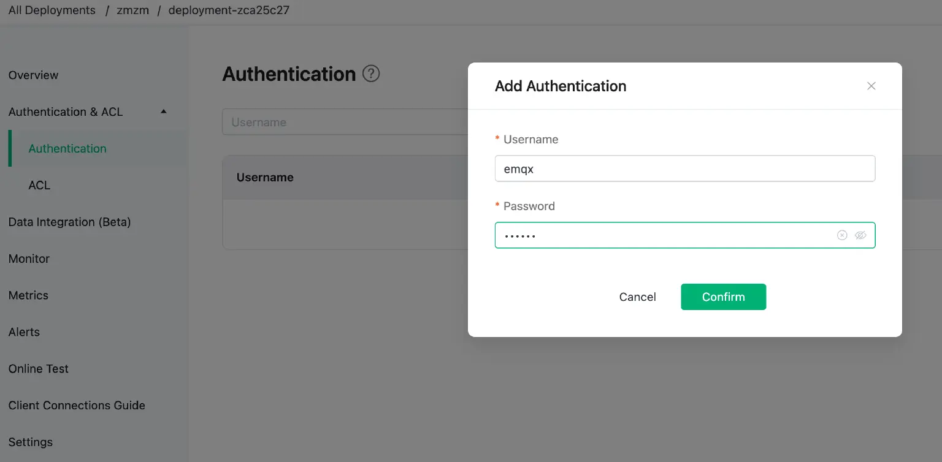Clear the password using the circled x icon
Viewport: 942px width, 462px height.
tap(841, 235)
